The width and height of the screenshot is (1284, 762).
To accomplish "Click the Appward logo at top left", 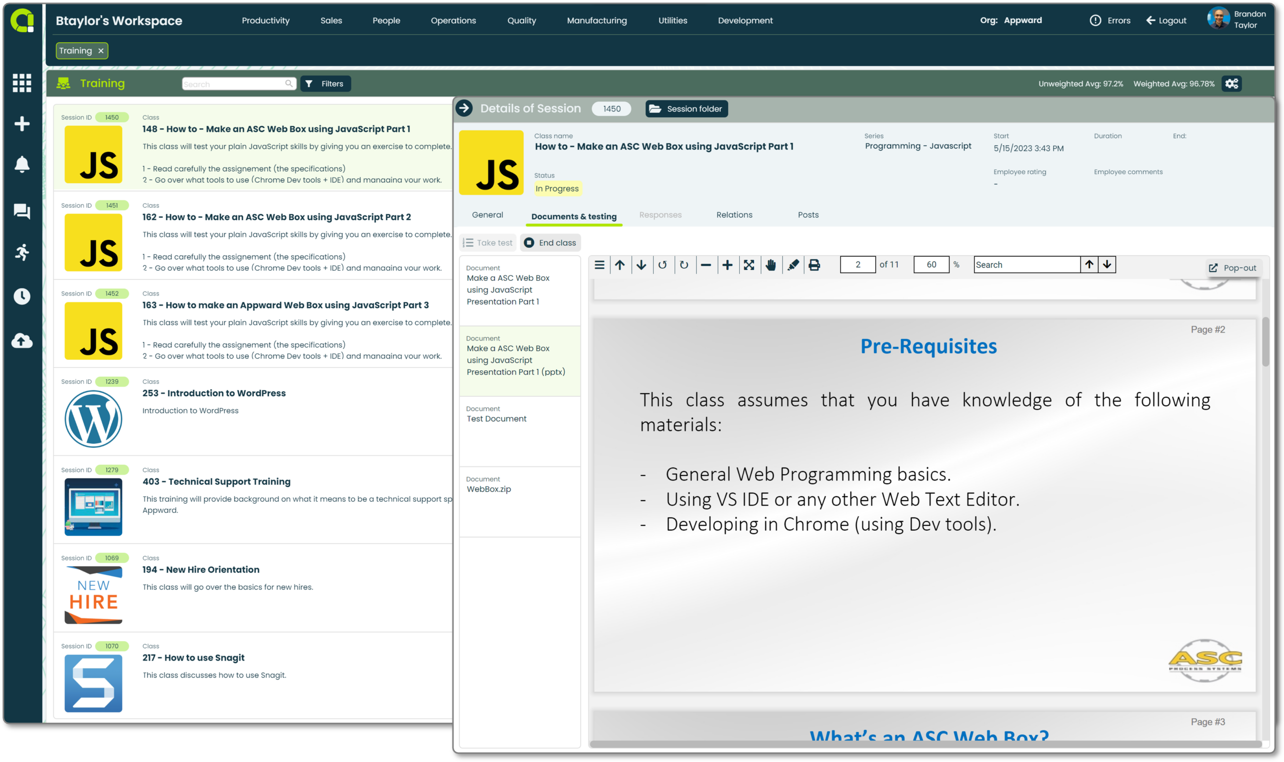I will coord(22,21).
